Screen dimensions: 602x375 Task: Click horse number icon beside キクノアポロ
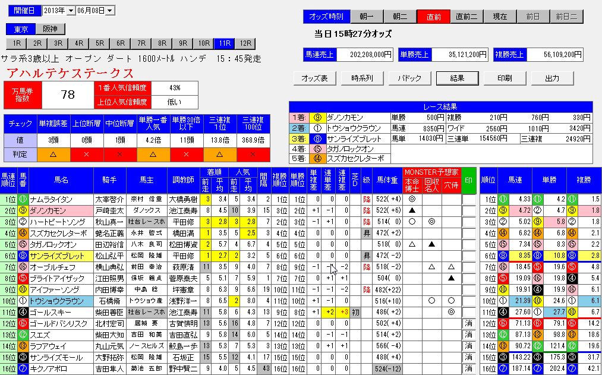pyautogui.click(x=23, y=369)
